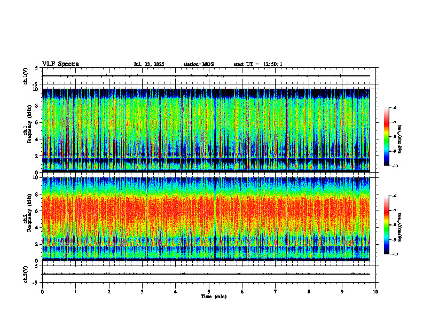Click the ch.1 spectrogram color scale bar
Viewport: 423px width, 327px height.
pos(387,137)
